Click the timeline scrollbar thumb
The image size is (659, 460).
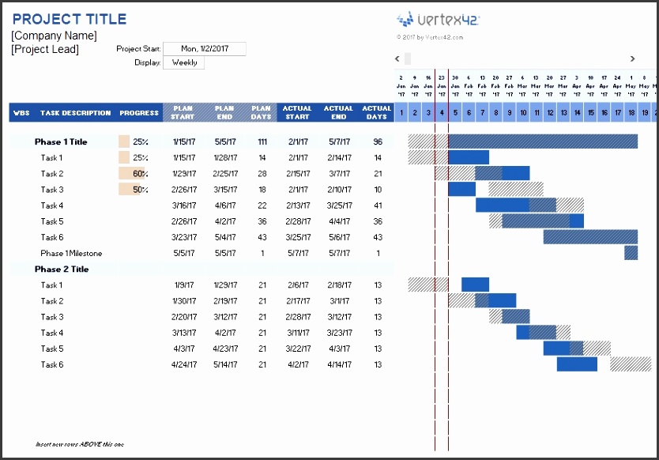click(408, 58)
